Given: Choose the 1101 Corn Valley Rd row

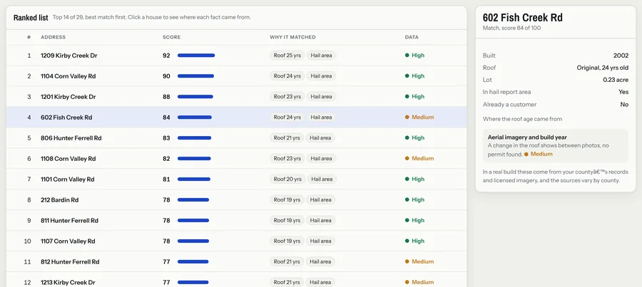Looking at the screenshot, I should 236,179.
